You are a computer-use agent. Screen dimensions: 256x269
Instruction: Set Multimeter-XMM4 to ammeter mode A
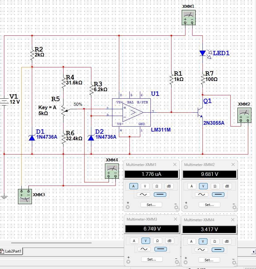coord(191,241)
